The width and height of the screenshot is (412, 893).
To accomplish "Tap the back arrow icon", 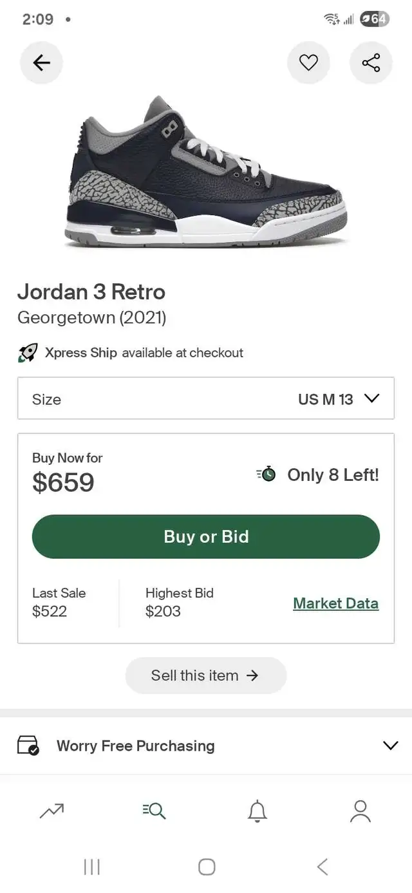I will pyautogui.click(x=41, y=62).
